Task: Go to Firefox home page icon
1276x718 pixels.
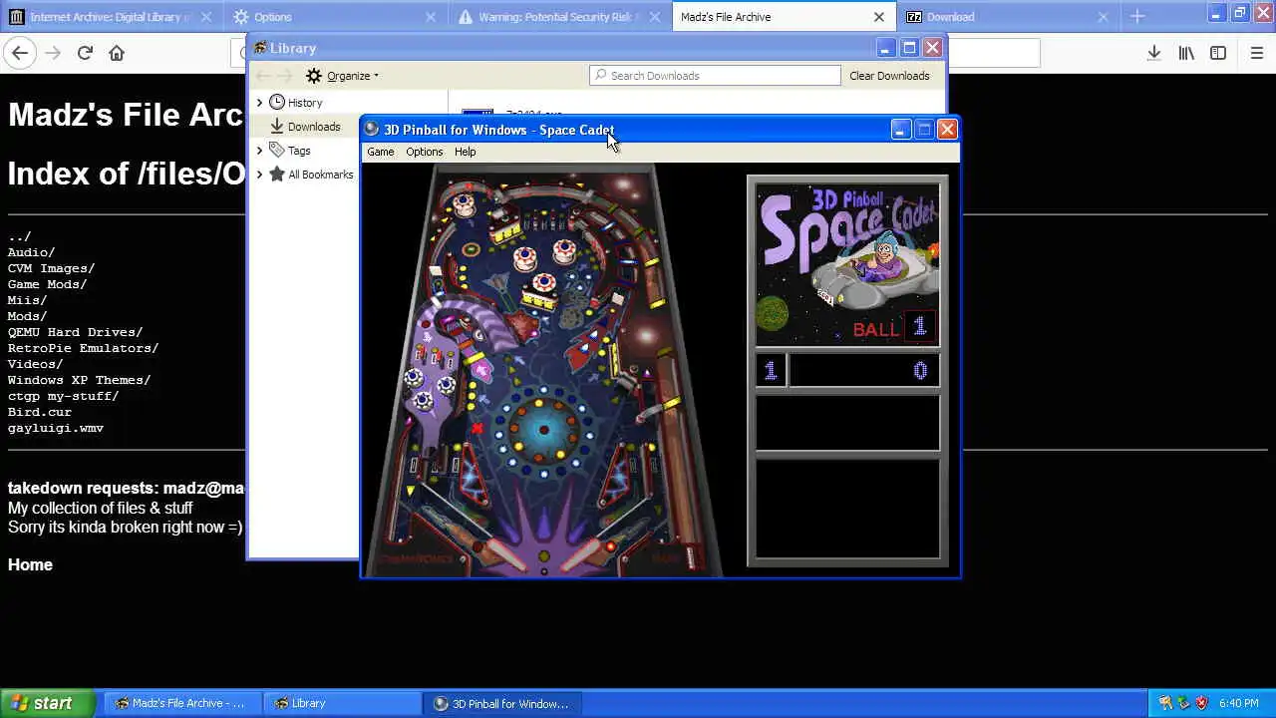Action: pyautogui.click(x=117, y=53)
